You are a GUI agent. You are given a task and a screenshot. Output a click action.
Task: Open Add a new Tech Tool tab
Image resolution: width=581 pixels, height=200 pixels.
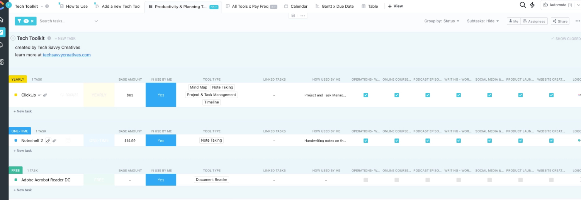coord(117,7)
